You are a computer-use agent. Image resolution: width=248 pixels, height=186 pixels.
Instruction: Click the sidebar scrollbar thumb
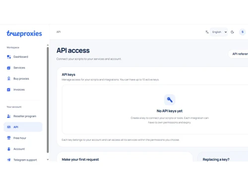tap(48, 100)
